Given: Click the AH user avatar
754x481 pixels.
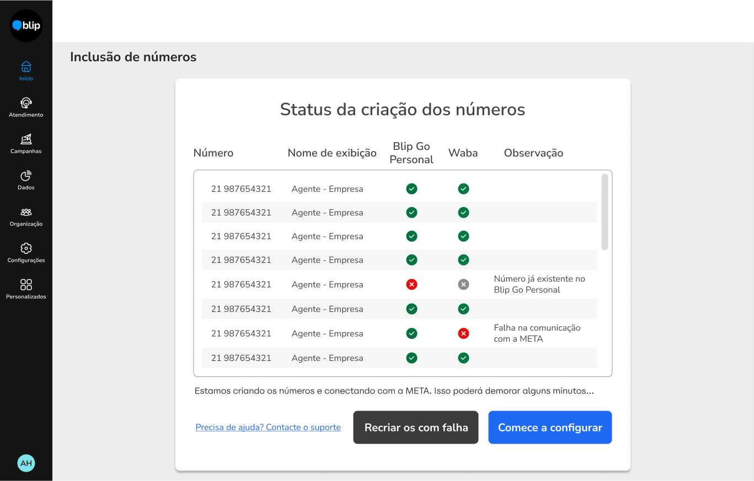Looking at the screenshot, I should coord(26,463).
